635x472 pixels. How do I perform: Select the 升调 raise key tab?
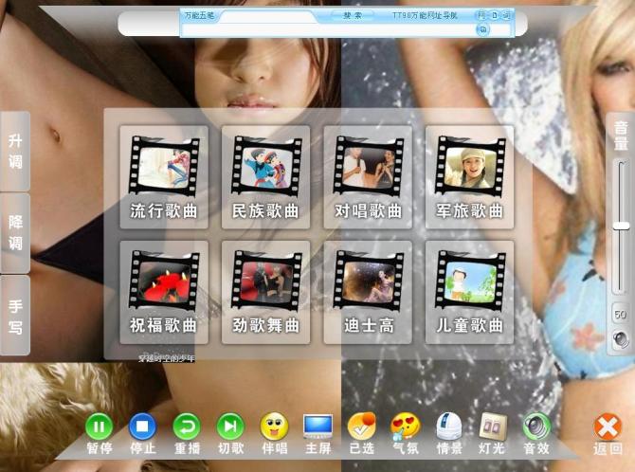click(x=15, y=151)
